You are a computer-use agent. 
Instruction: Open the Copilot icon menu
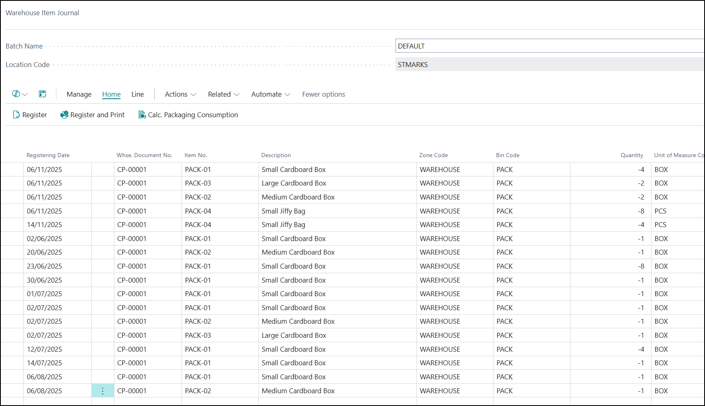[19, 94]
